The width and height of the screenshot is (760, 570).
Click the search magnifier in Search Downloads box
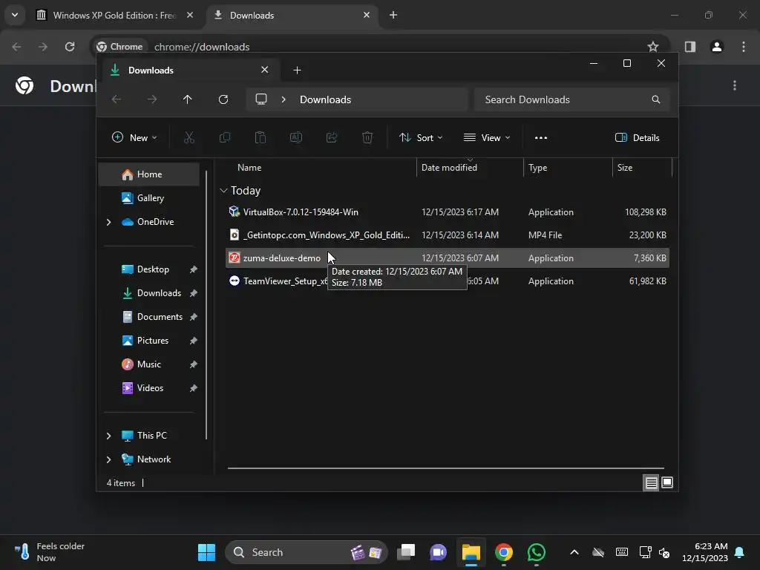656,99
